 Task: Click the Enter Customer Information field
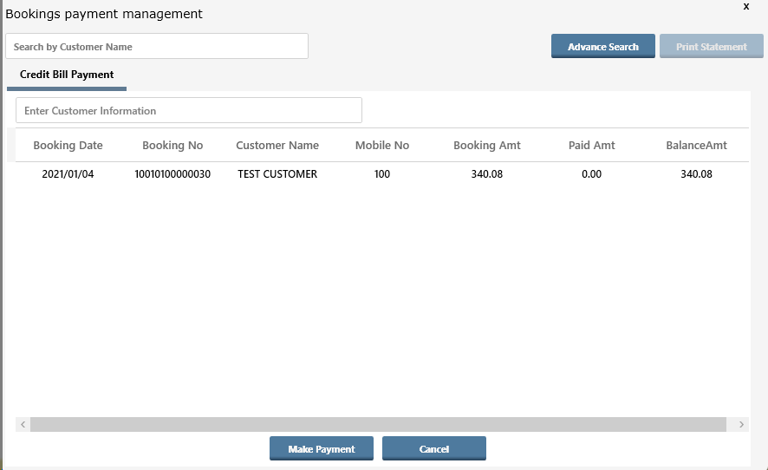pyautogui.click(x=188, y=111)
